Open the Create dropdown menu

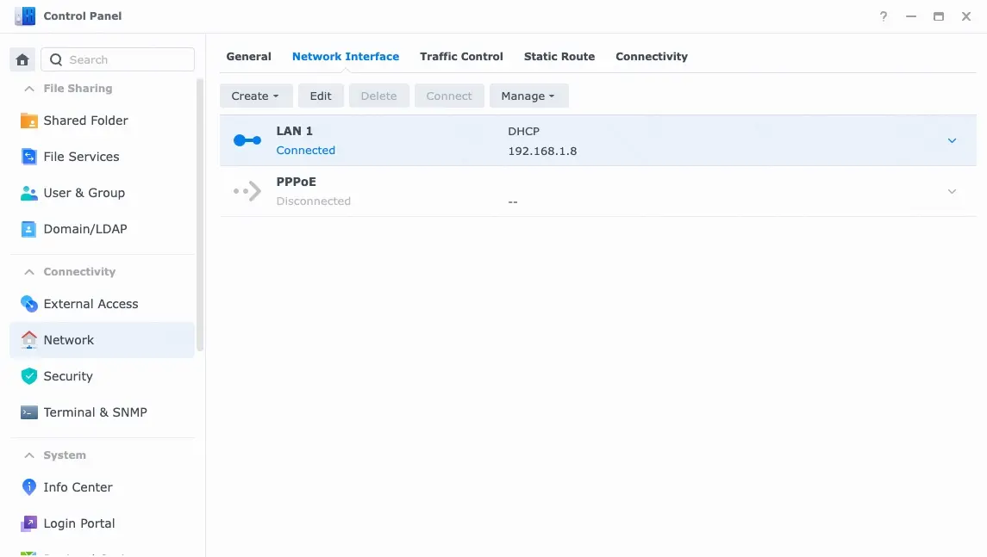255,96
